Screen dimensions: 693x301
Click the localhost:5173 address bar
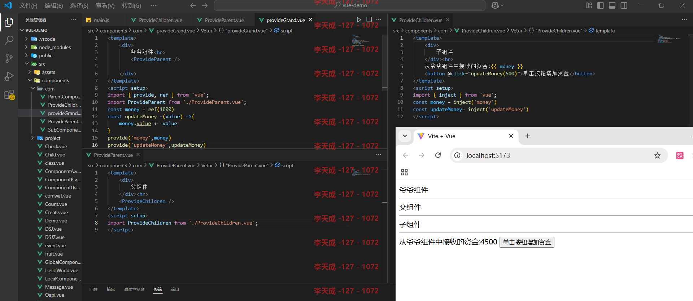pyautogui.click(x=559, y=155)
